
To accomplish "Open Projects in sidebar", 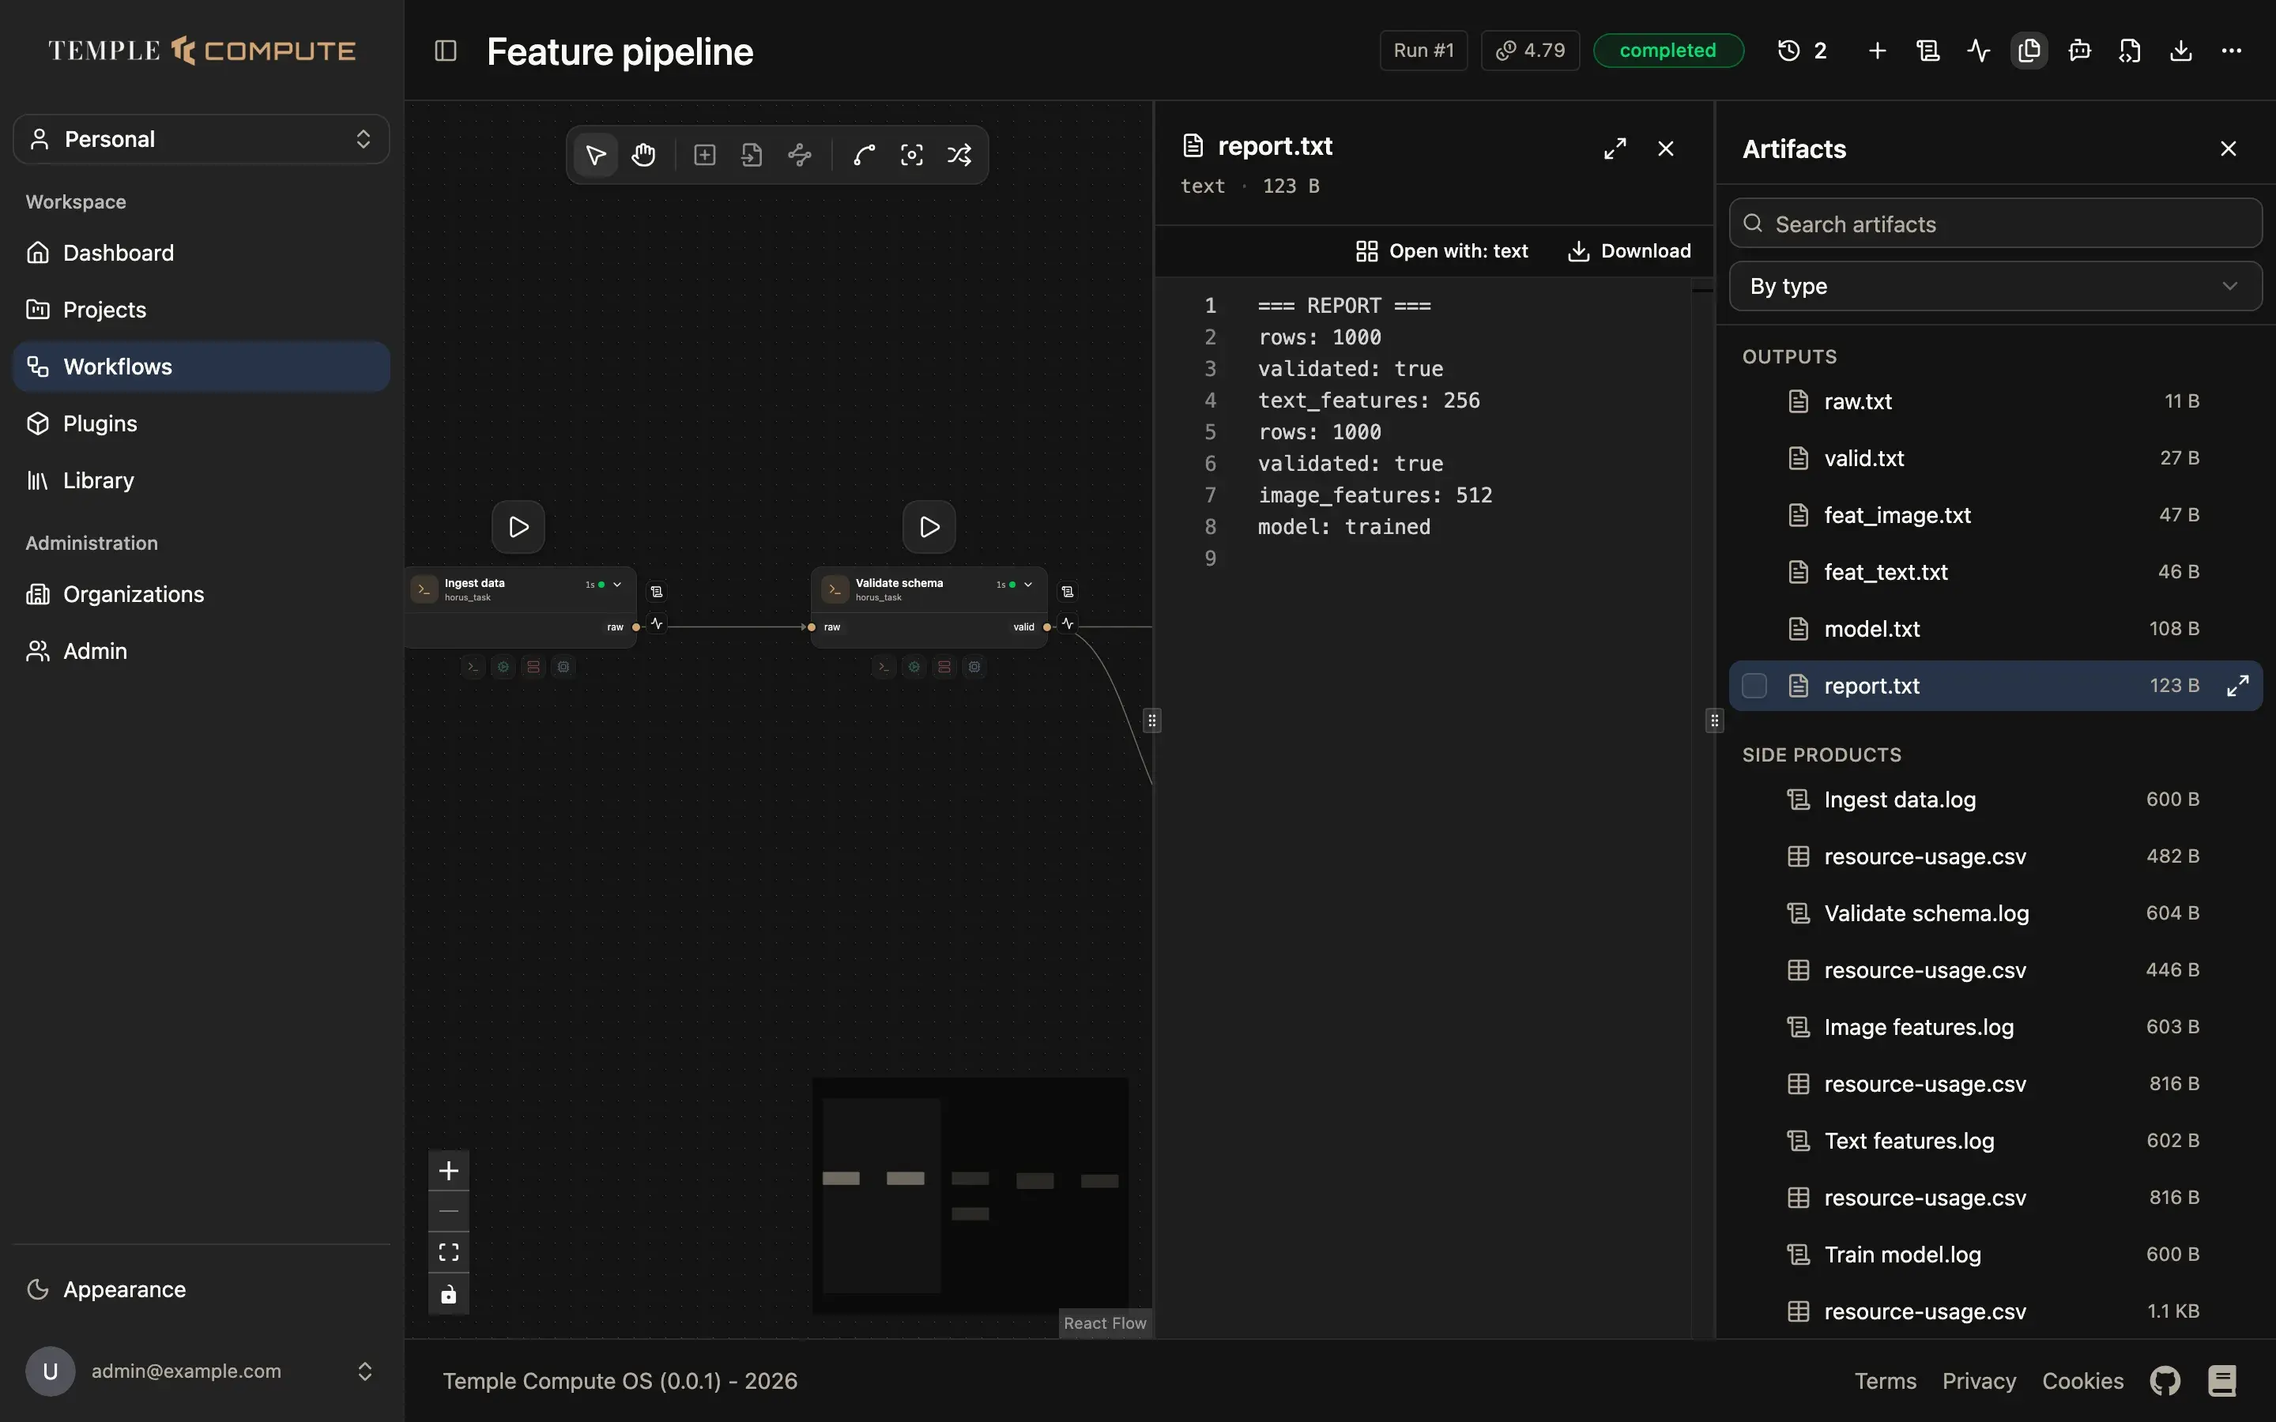I will [202, 310].
